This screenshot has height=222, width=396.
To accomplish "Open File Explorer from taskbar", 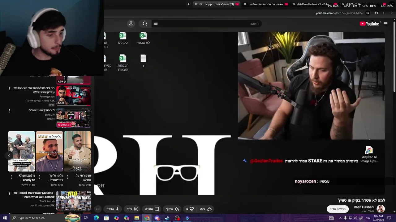I will click(x=137, y=218).
